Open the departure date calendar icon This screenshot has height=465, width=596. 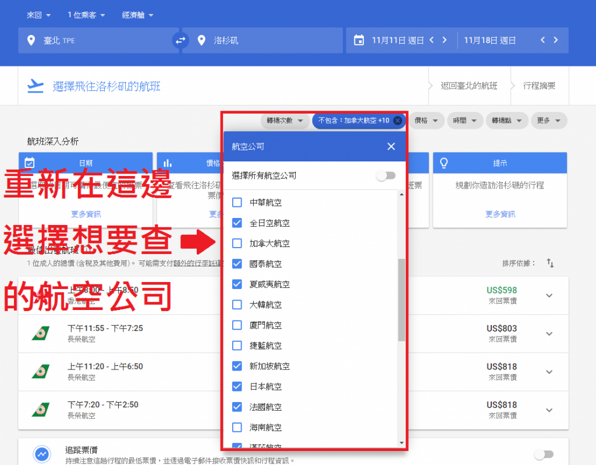359,40
